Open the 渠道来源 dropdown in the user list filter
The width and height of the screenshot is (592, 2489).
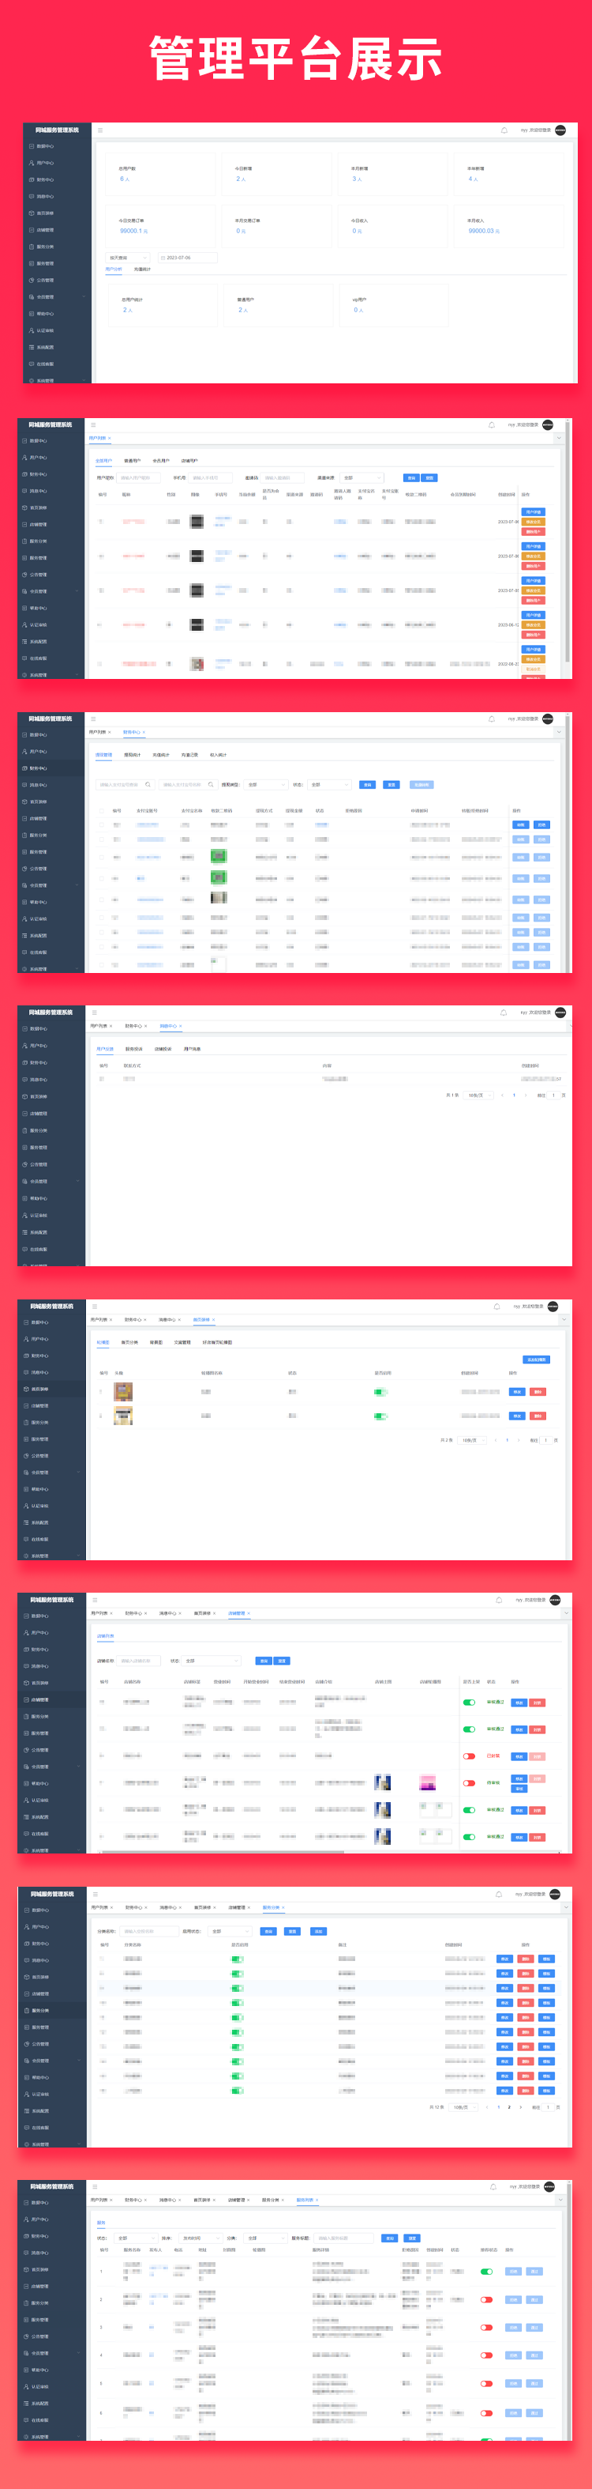[x=362, y=477]
